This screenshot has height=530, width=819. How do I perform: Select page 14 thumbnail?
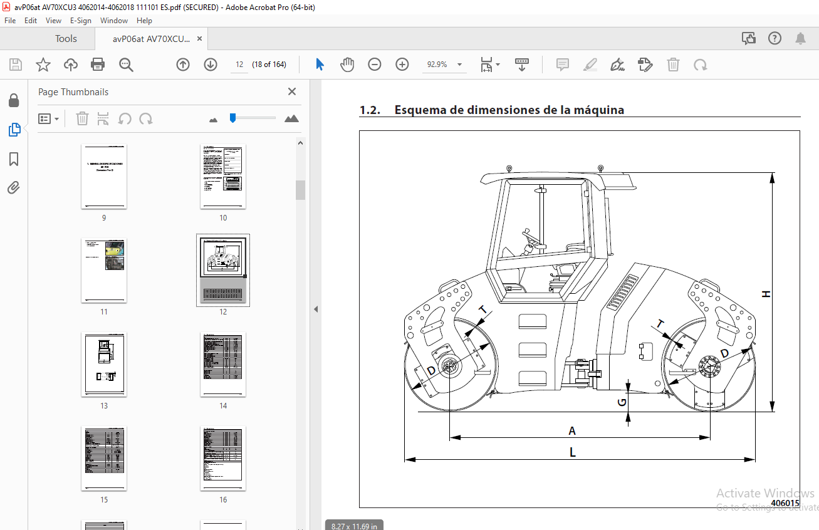(x=223, y=365)
